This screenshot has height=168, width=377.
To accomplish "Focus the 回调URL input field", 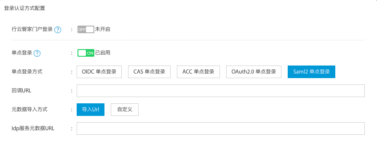I will click(220, 91).
